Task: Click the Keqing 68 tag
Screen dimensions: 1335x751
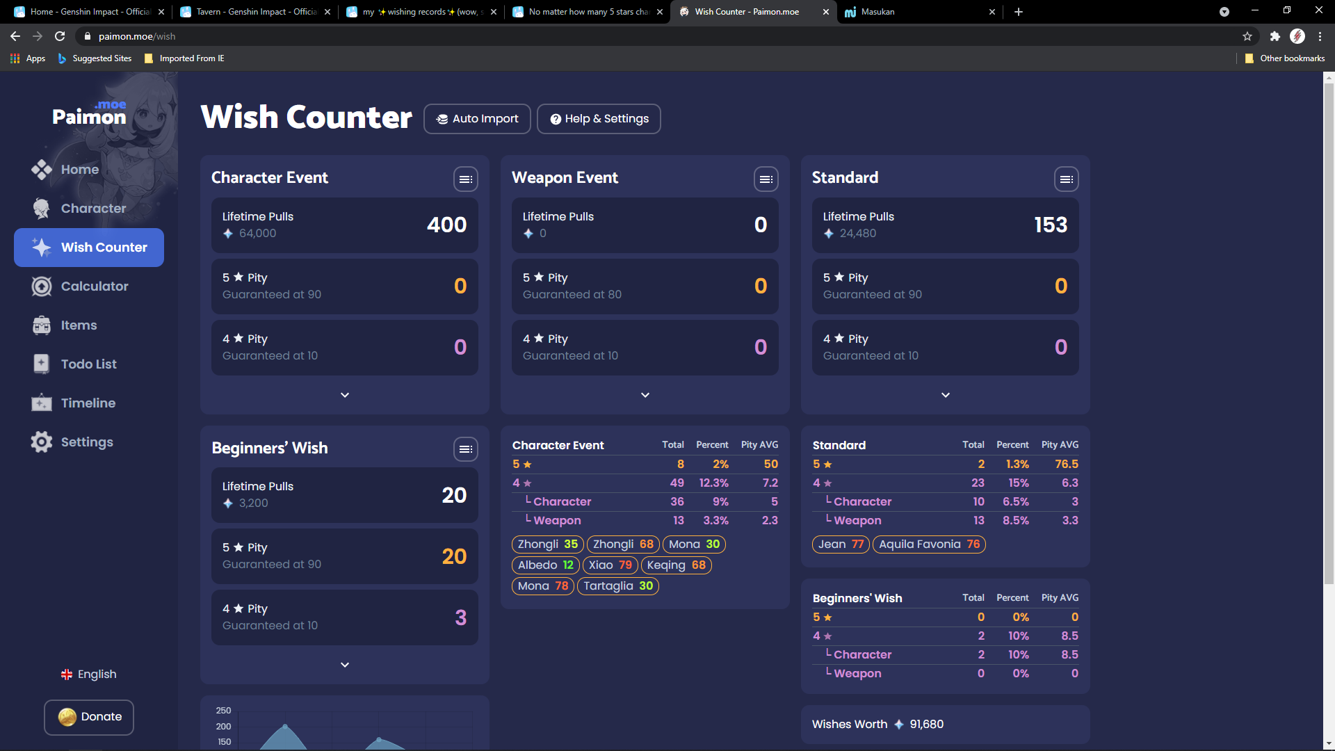Action: tap(677, 565)
